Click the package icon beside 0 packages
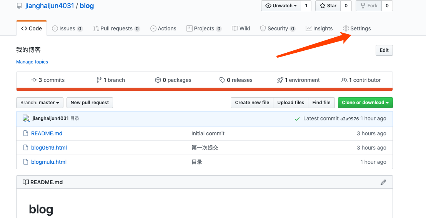426x218 pixels. (x=158, y=80)
